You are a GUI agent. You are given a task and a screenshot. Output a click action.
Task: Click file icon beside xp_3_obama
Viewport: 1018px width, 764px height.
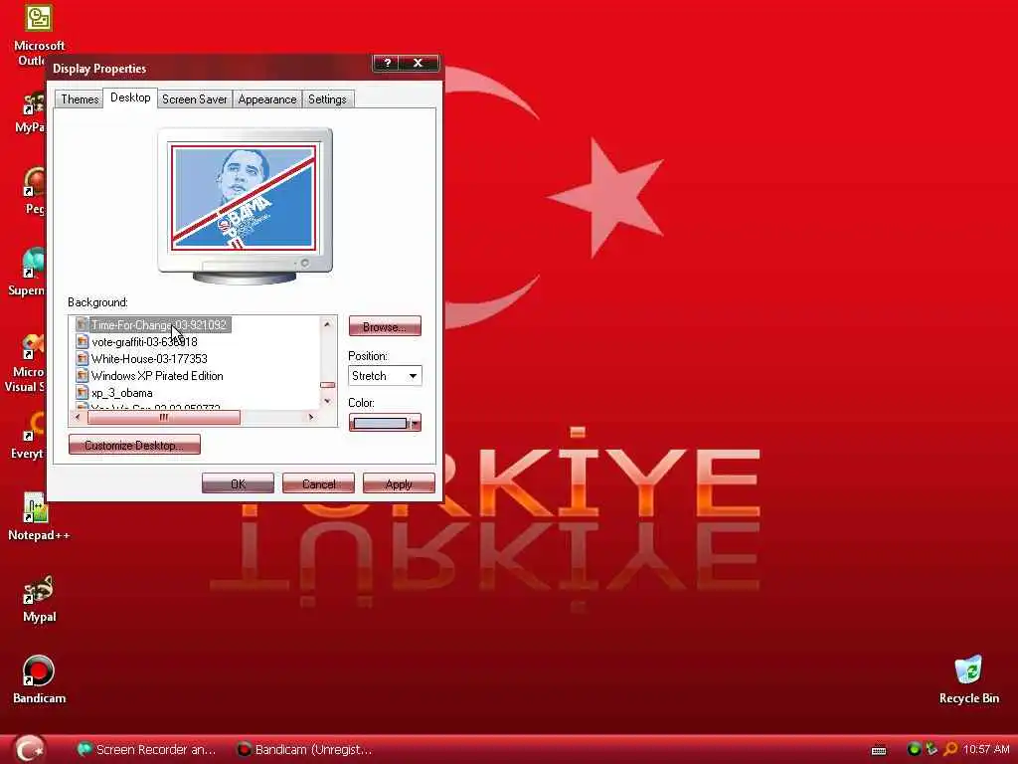[82, 392]
